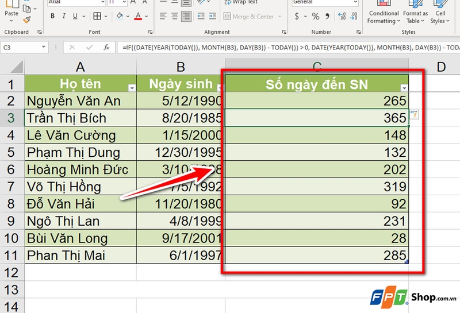Toggle bottom vertical alignment
460x313 pixels.
[x=185, y=3]
